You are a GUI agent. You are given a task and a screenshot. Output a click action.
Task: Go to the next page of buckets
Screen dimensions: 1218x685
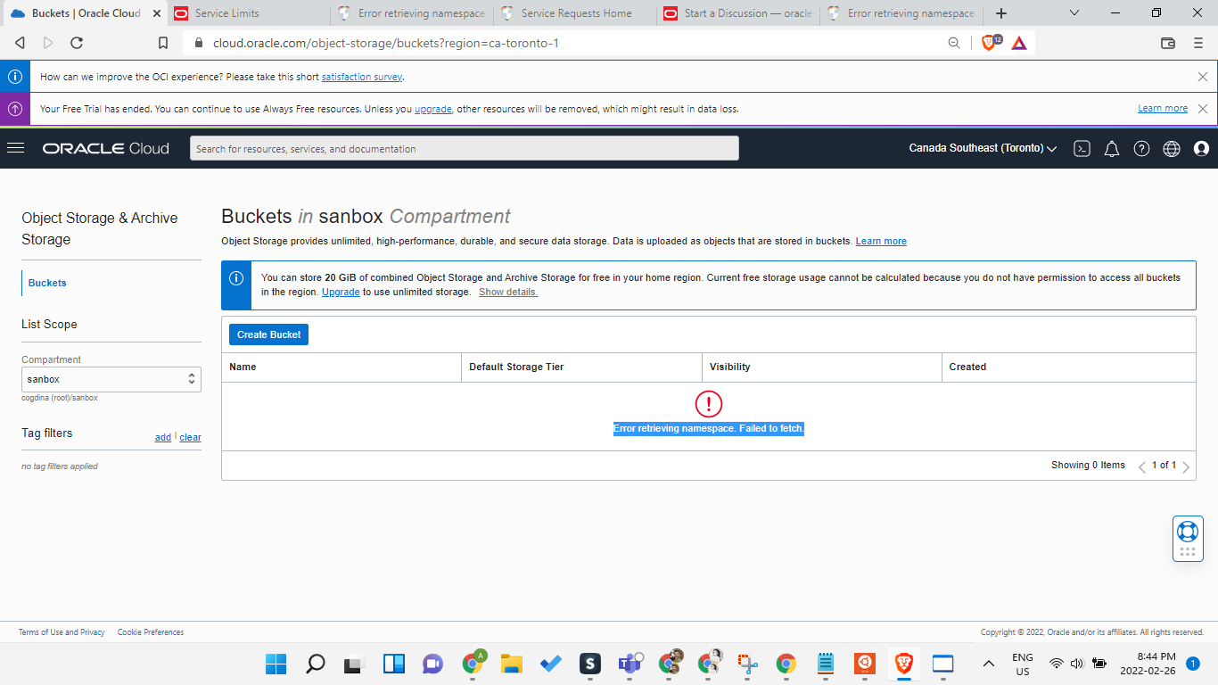(x=1186, y=466)
